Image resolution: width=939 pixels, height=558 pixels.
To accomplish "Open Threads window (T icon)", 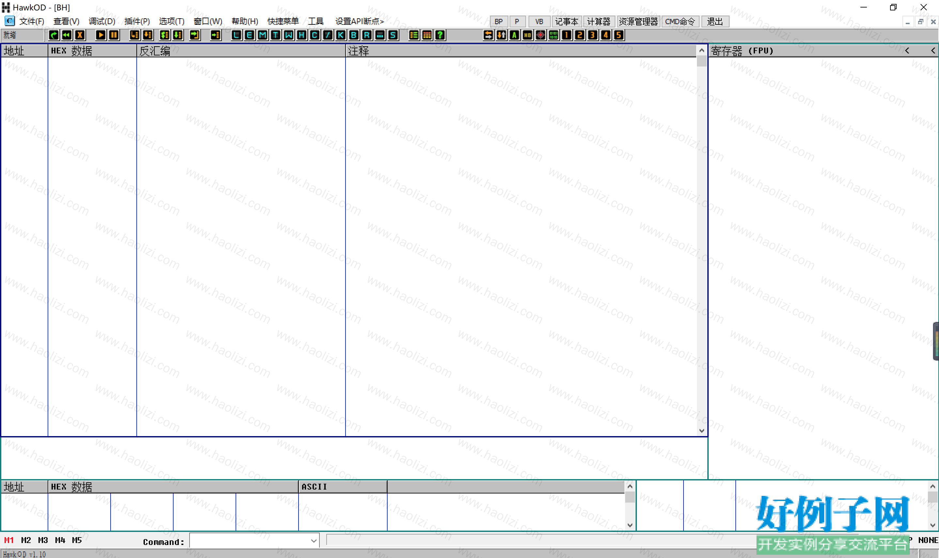I will tap(275, 35).
